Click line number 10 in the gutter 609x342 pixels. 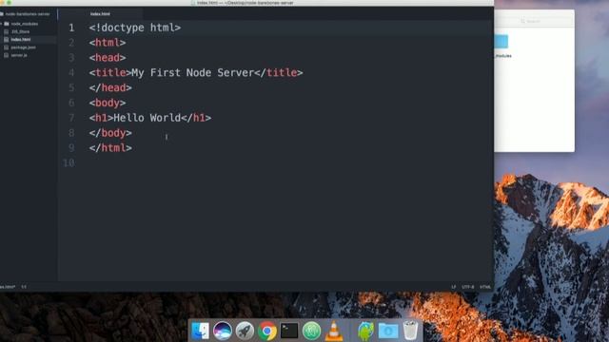(x=69, y=162)
